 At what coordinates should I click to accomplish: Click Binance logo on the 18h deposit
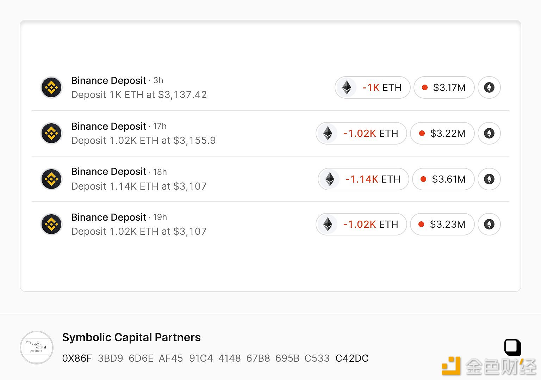51,179
